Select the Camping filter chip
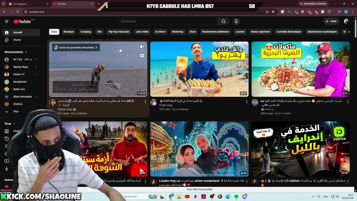This screenshot has height=201, width=357. coord(86,32)
